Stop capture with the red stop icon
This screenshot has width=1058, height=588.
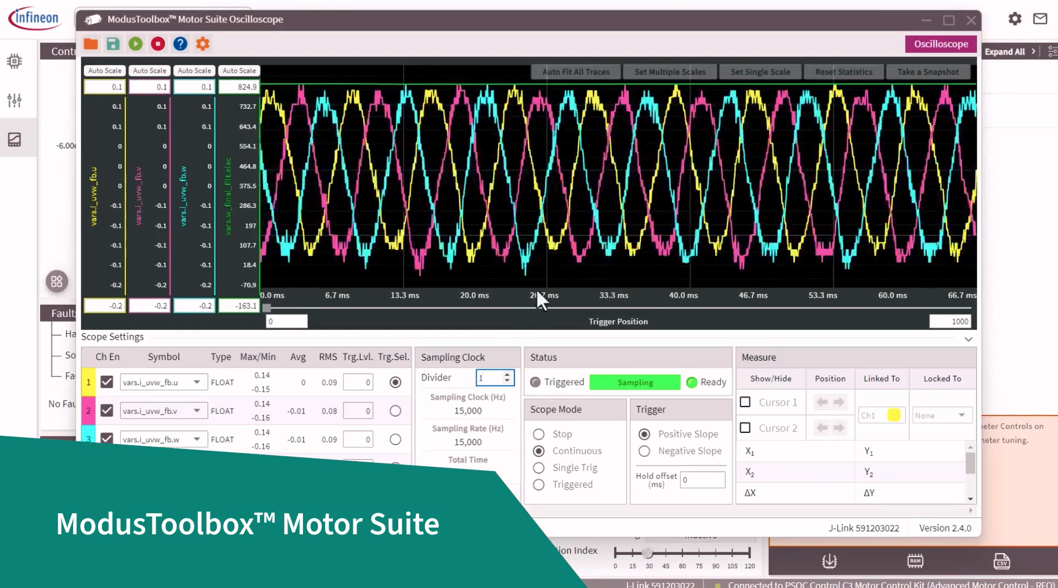pos(158,44)
